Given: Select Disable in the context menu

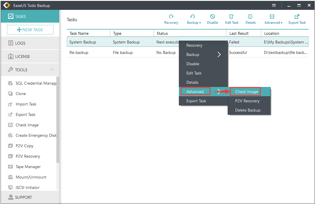Looking at the screenshot, I should pyautogui.click(x=203, y=64).
